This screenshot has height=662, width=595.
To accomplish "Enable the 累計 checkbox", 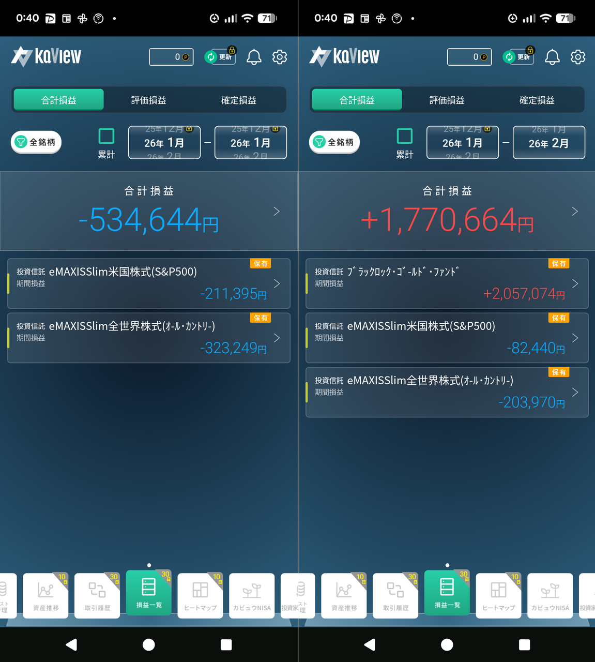I will [106, 136].
